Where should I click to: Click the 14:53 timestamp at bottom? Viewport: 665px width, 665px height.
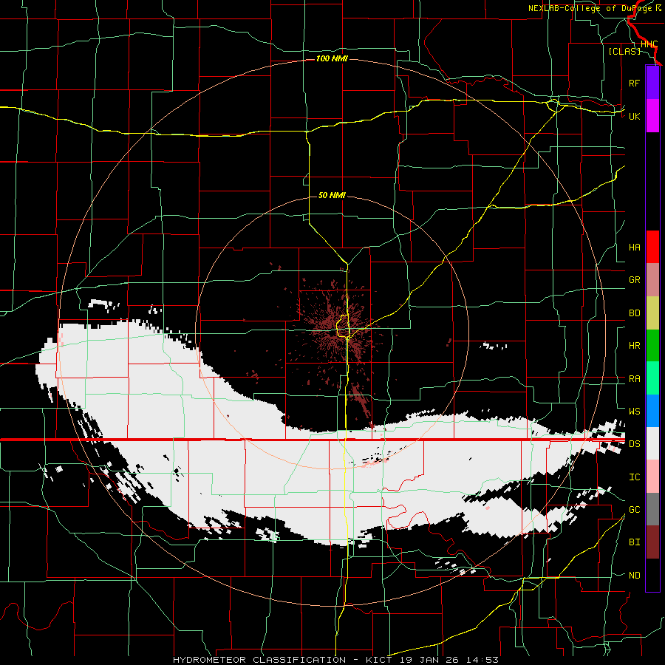(482, 660)
